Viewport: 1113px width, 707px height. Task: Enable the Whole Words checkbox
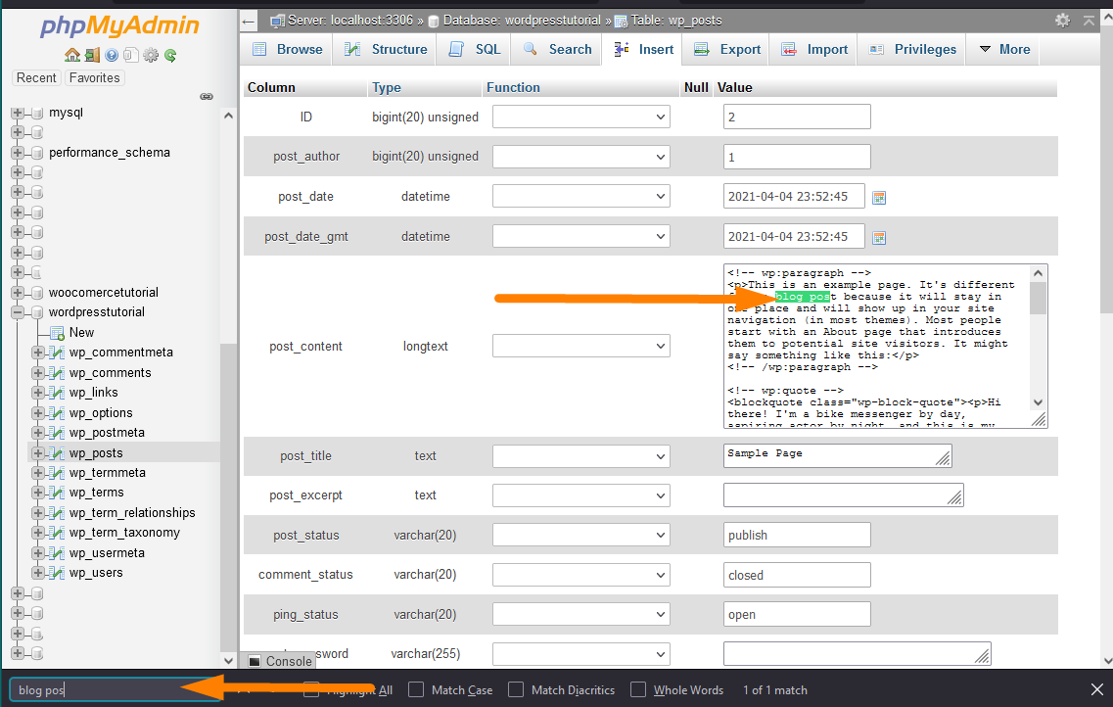[x=638, y=690]
